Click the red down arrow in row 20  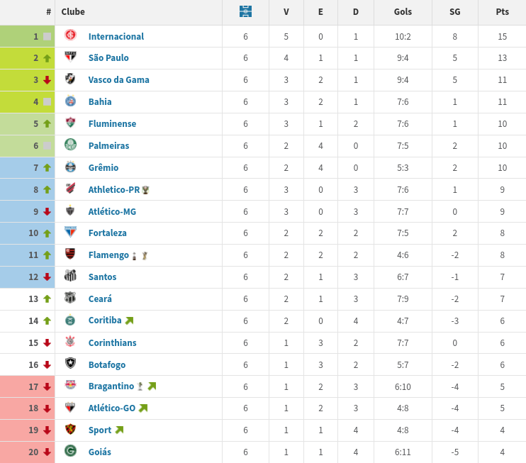47,452
